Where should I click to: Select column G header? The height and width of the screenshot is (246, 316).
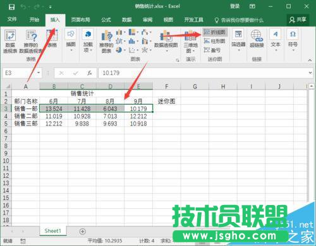pyautogui.click(x=195, y=86)
